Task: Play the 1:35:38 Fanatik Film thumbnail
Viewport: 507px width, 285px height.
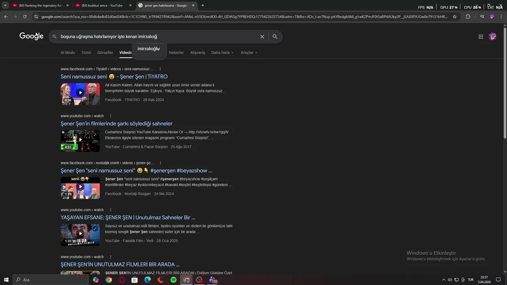Action: [80, 235]
